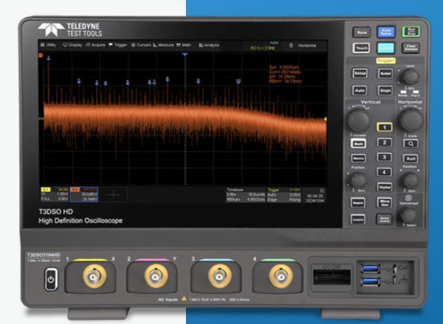Push the blue Auto Setup button
Viewport: 443px width, 324px height.
pos(386,32)
